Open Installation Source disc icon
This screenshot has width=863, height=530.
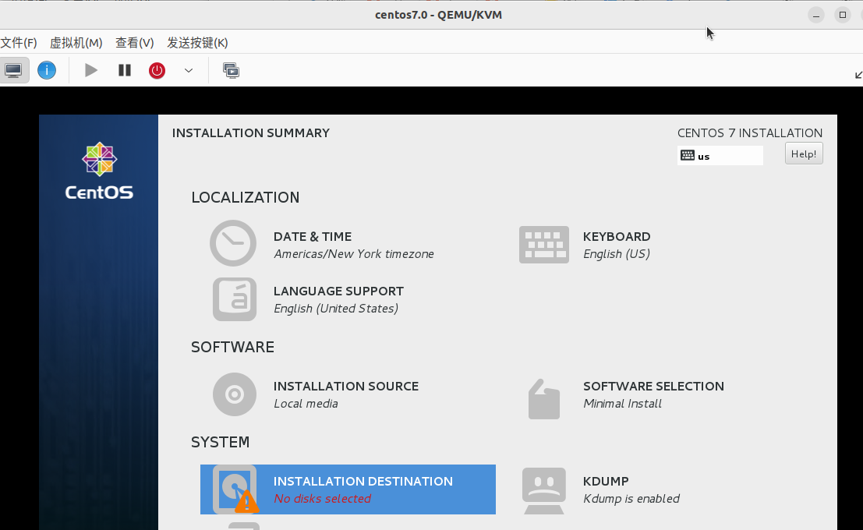point(234,394)
